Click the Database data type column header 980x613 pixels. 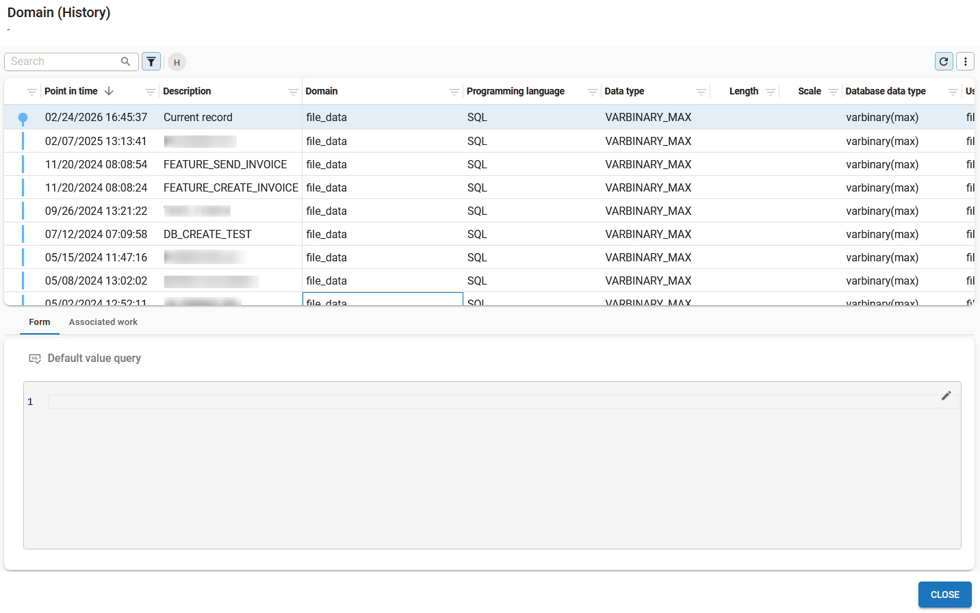[885, 92]
